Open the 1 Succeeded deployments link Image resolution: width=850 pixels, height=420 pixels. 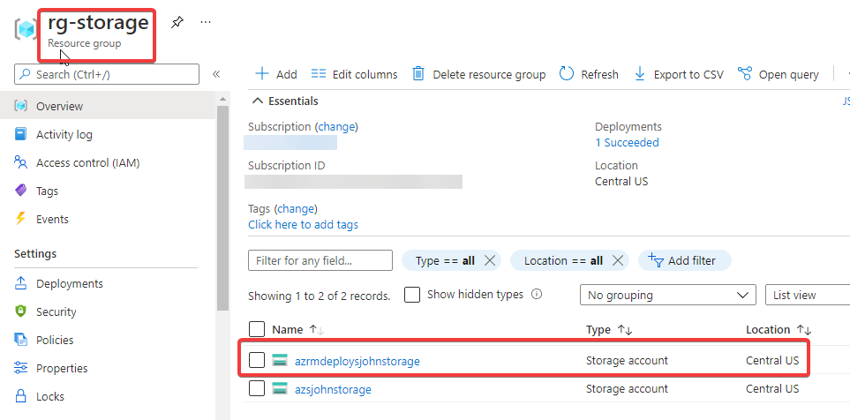[628, 143]
